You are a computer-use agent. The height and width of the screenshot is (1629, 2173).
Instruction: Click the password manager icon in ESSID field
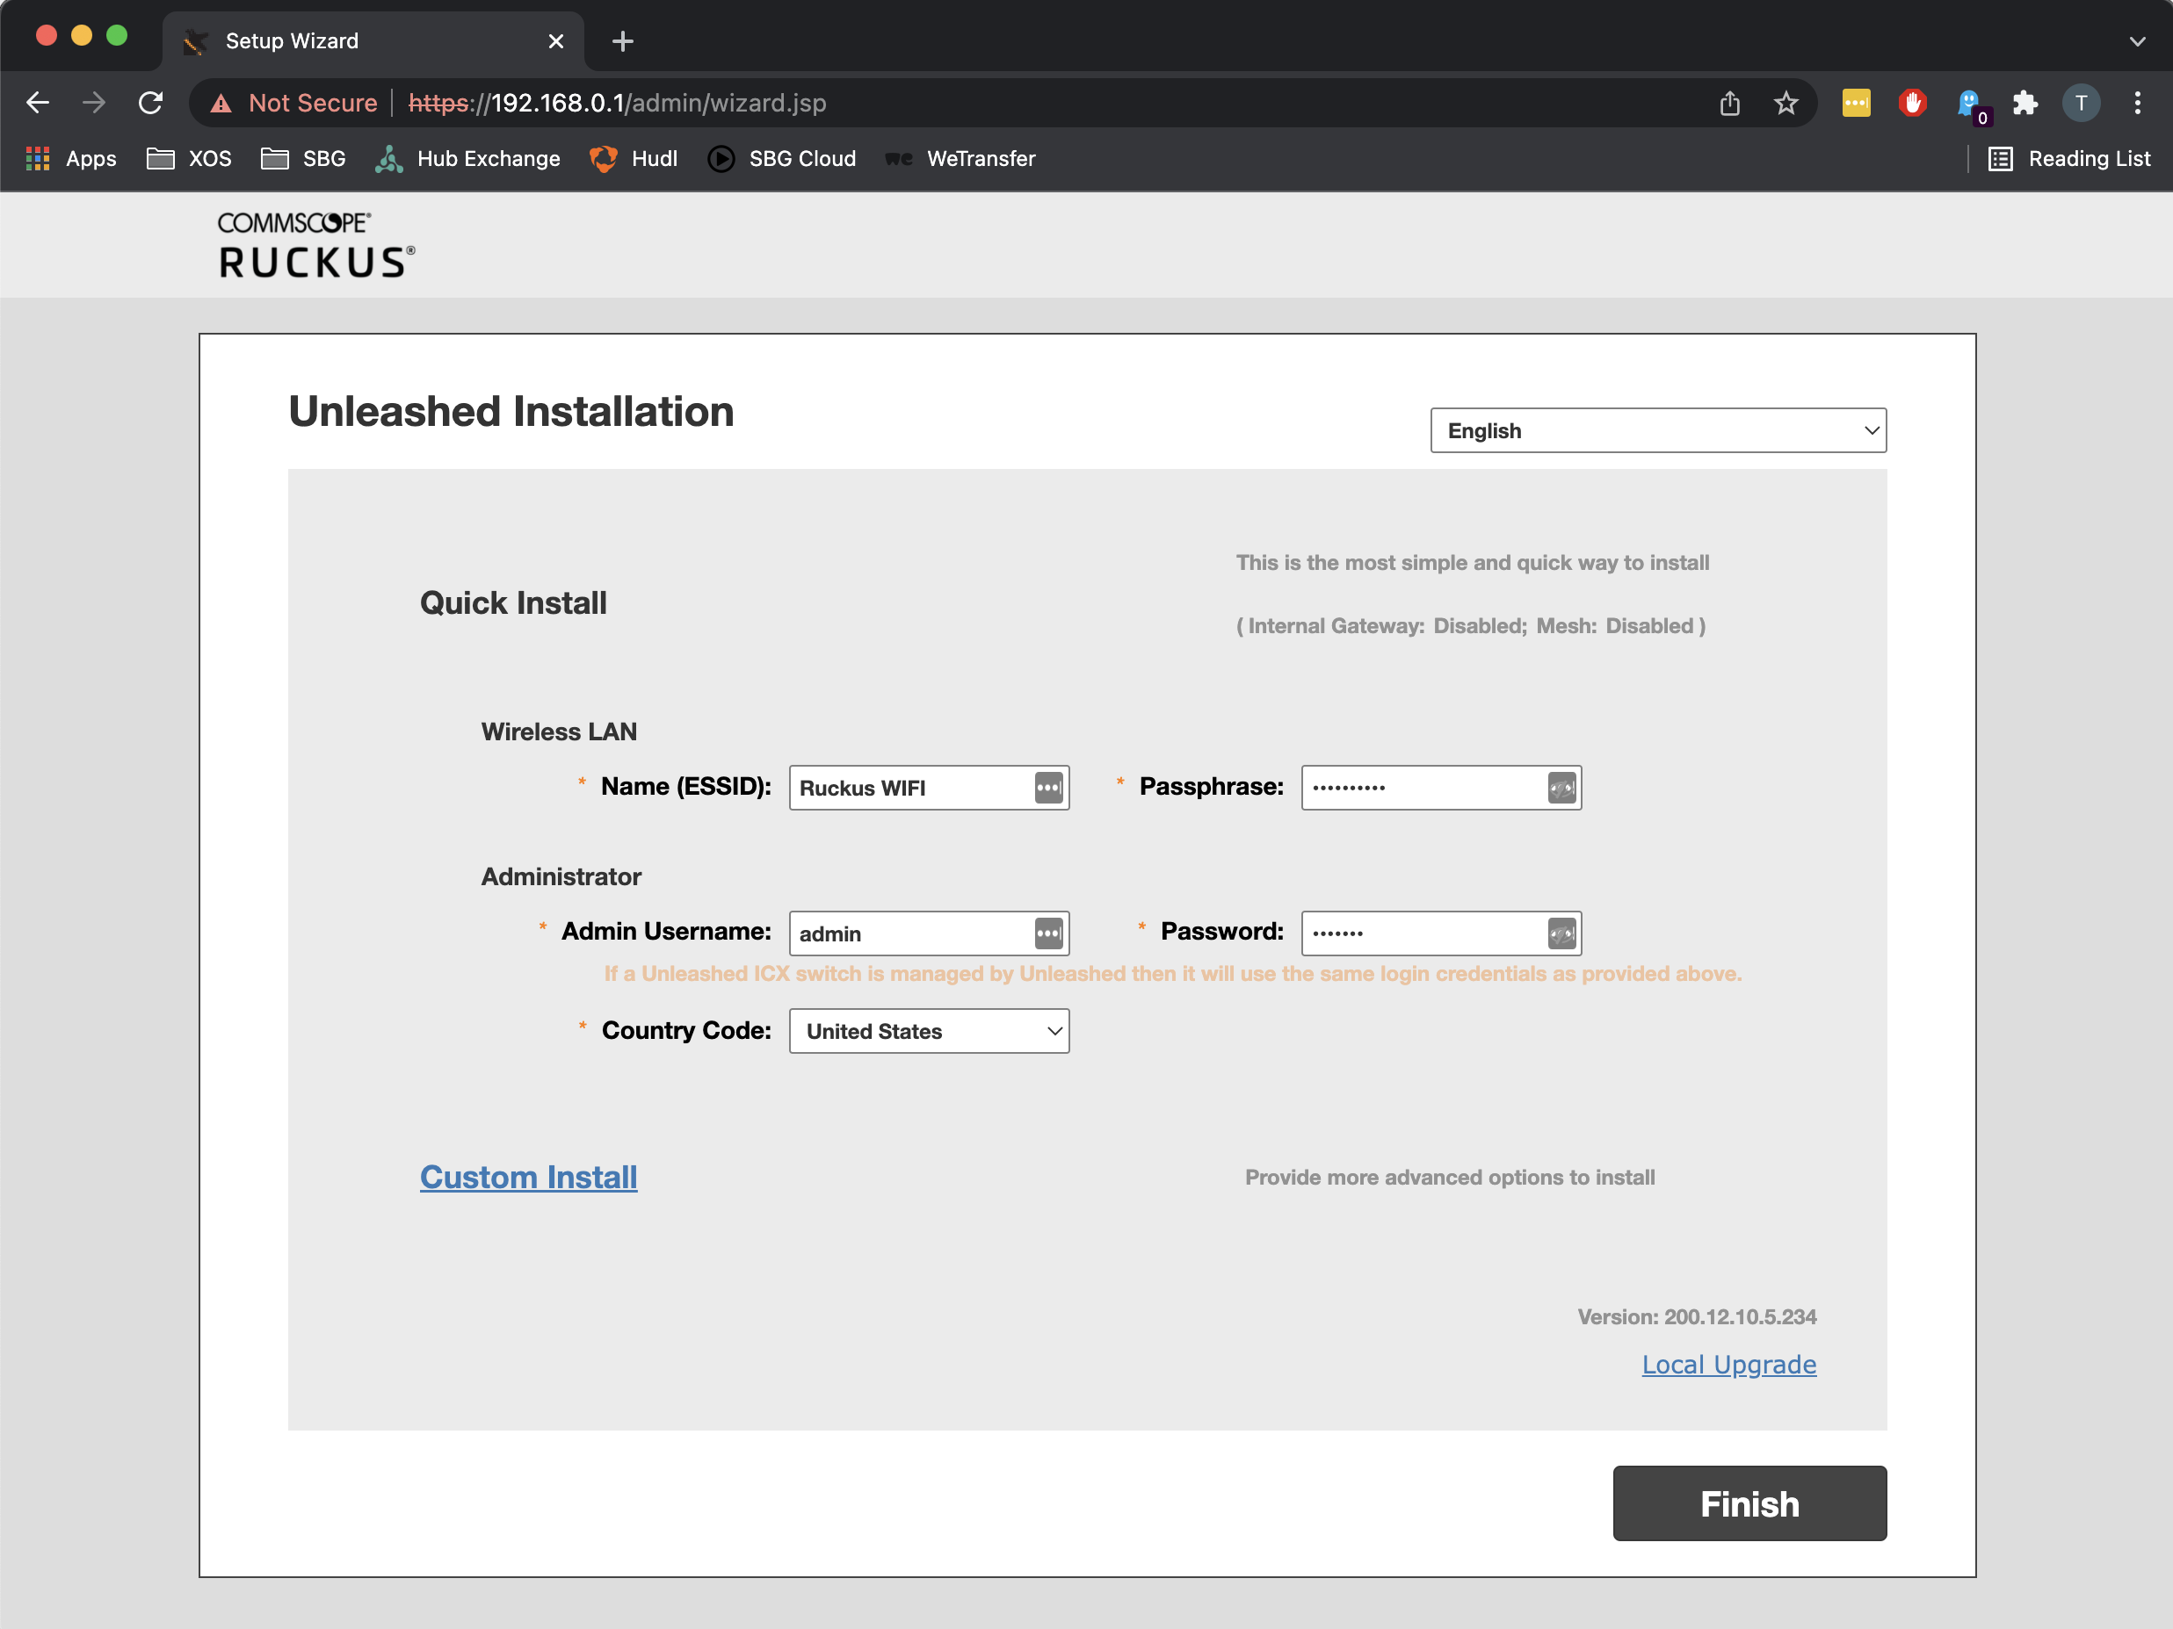click(x=1048, y=788)
